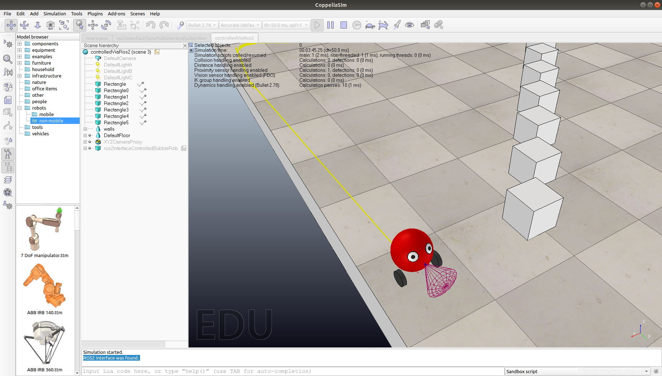Expand the DefaultFloor node
The image size is (662, 376).
[x=85, y=136]
